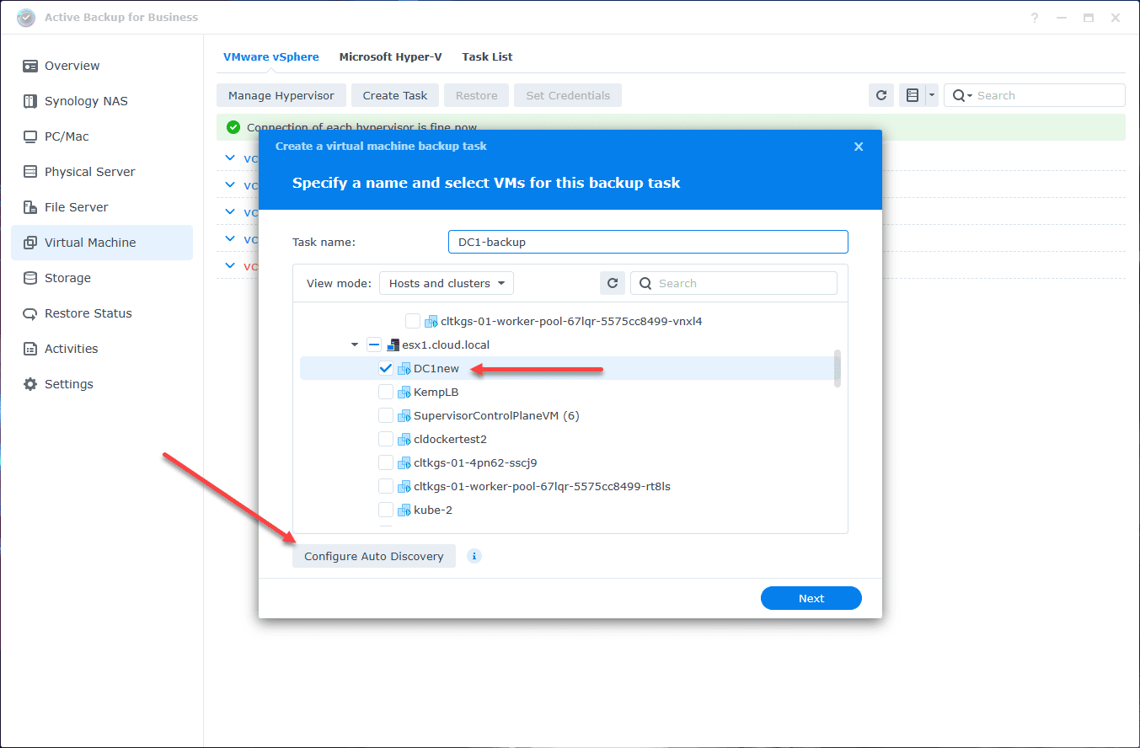The height and width of the screenshot is (748, 1140).
Task: Click the DC1new VM icon
Action: (x=404, y=368)
